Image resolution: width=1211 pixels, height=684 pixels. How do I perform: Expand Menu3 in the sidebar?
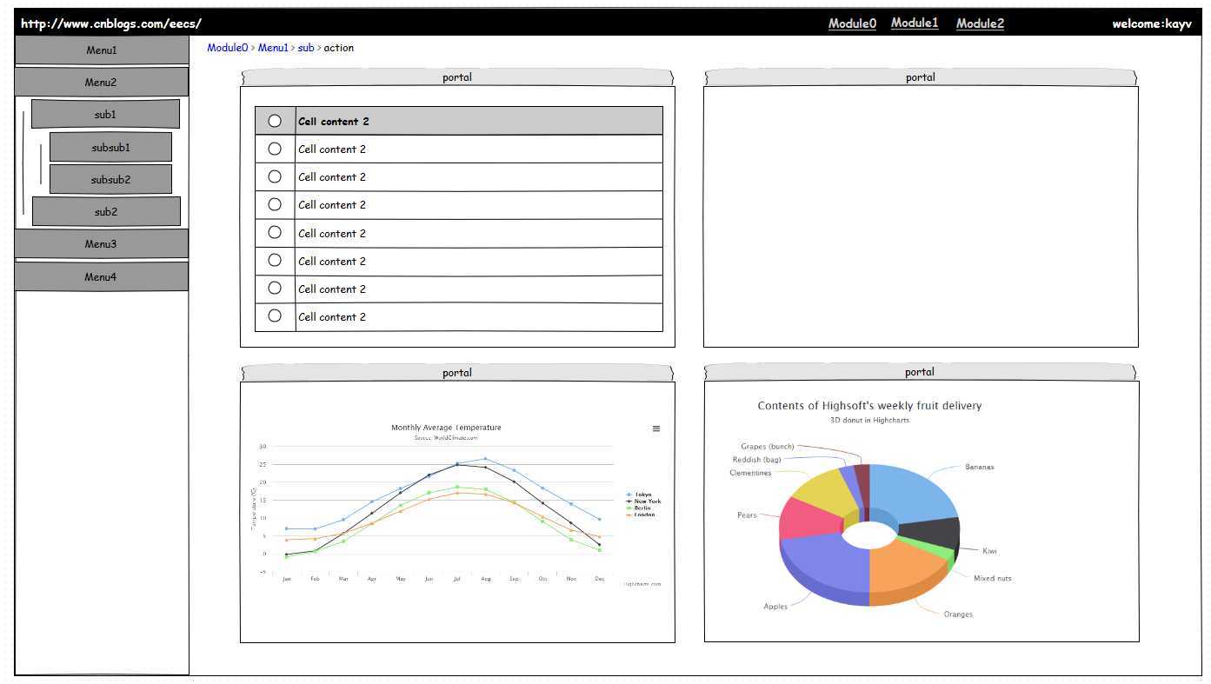pyautogui.click(x=102, y=243)
